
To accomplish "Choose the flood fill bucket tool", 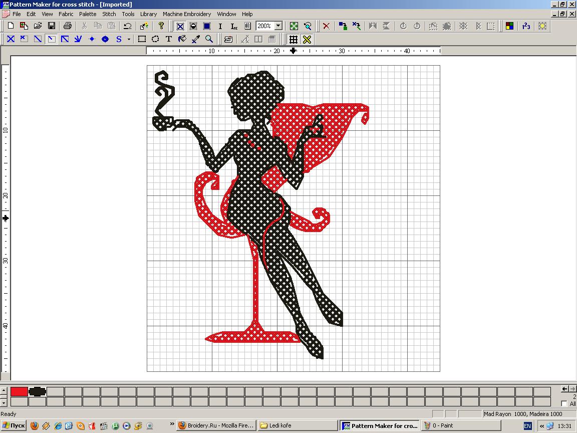I will (182, 39).
